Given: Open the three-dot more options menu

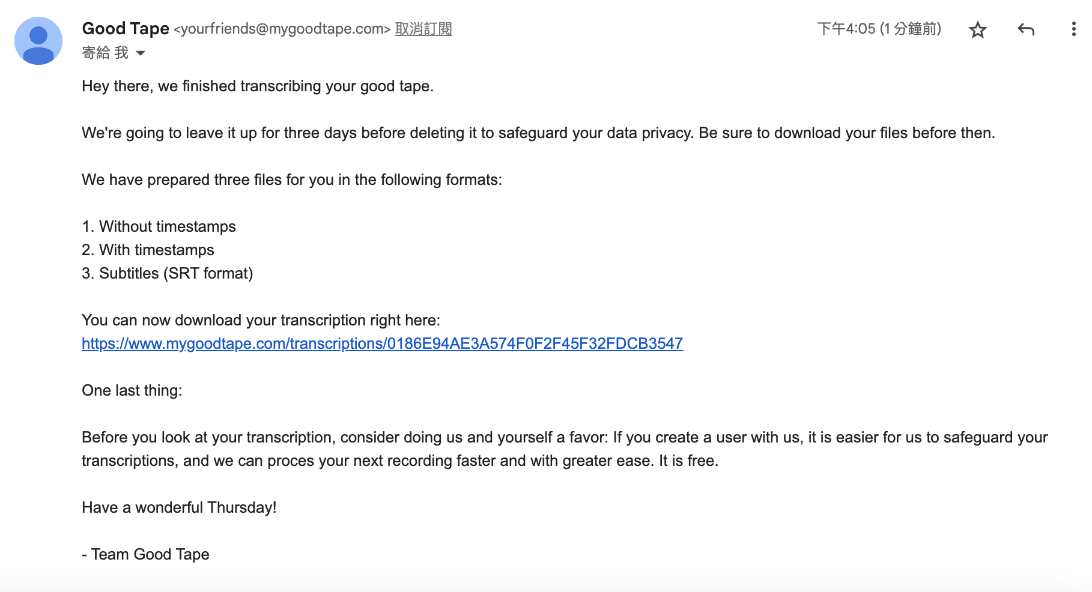Looking at the screenshot, I should 1073,29.
